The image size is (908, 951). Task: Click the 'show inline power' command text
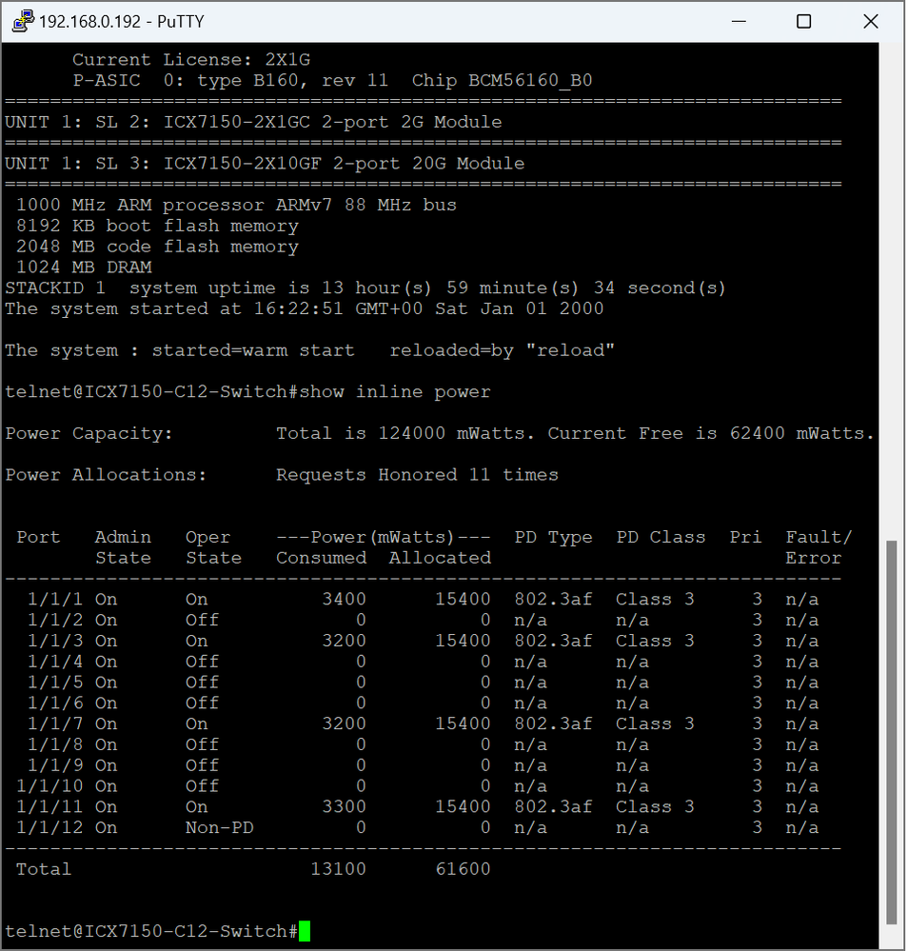click(x=395, y=392)
